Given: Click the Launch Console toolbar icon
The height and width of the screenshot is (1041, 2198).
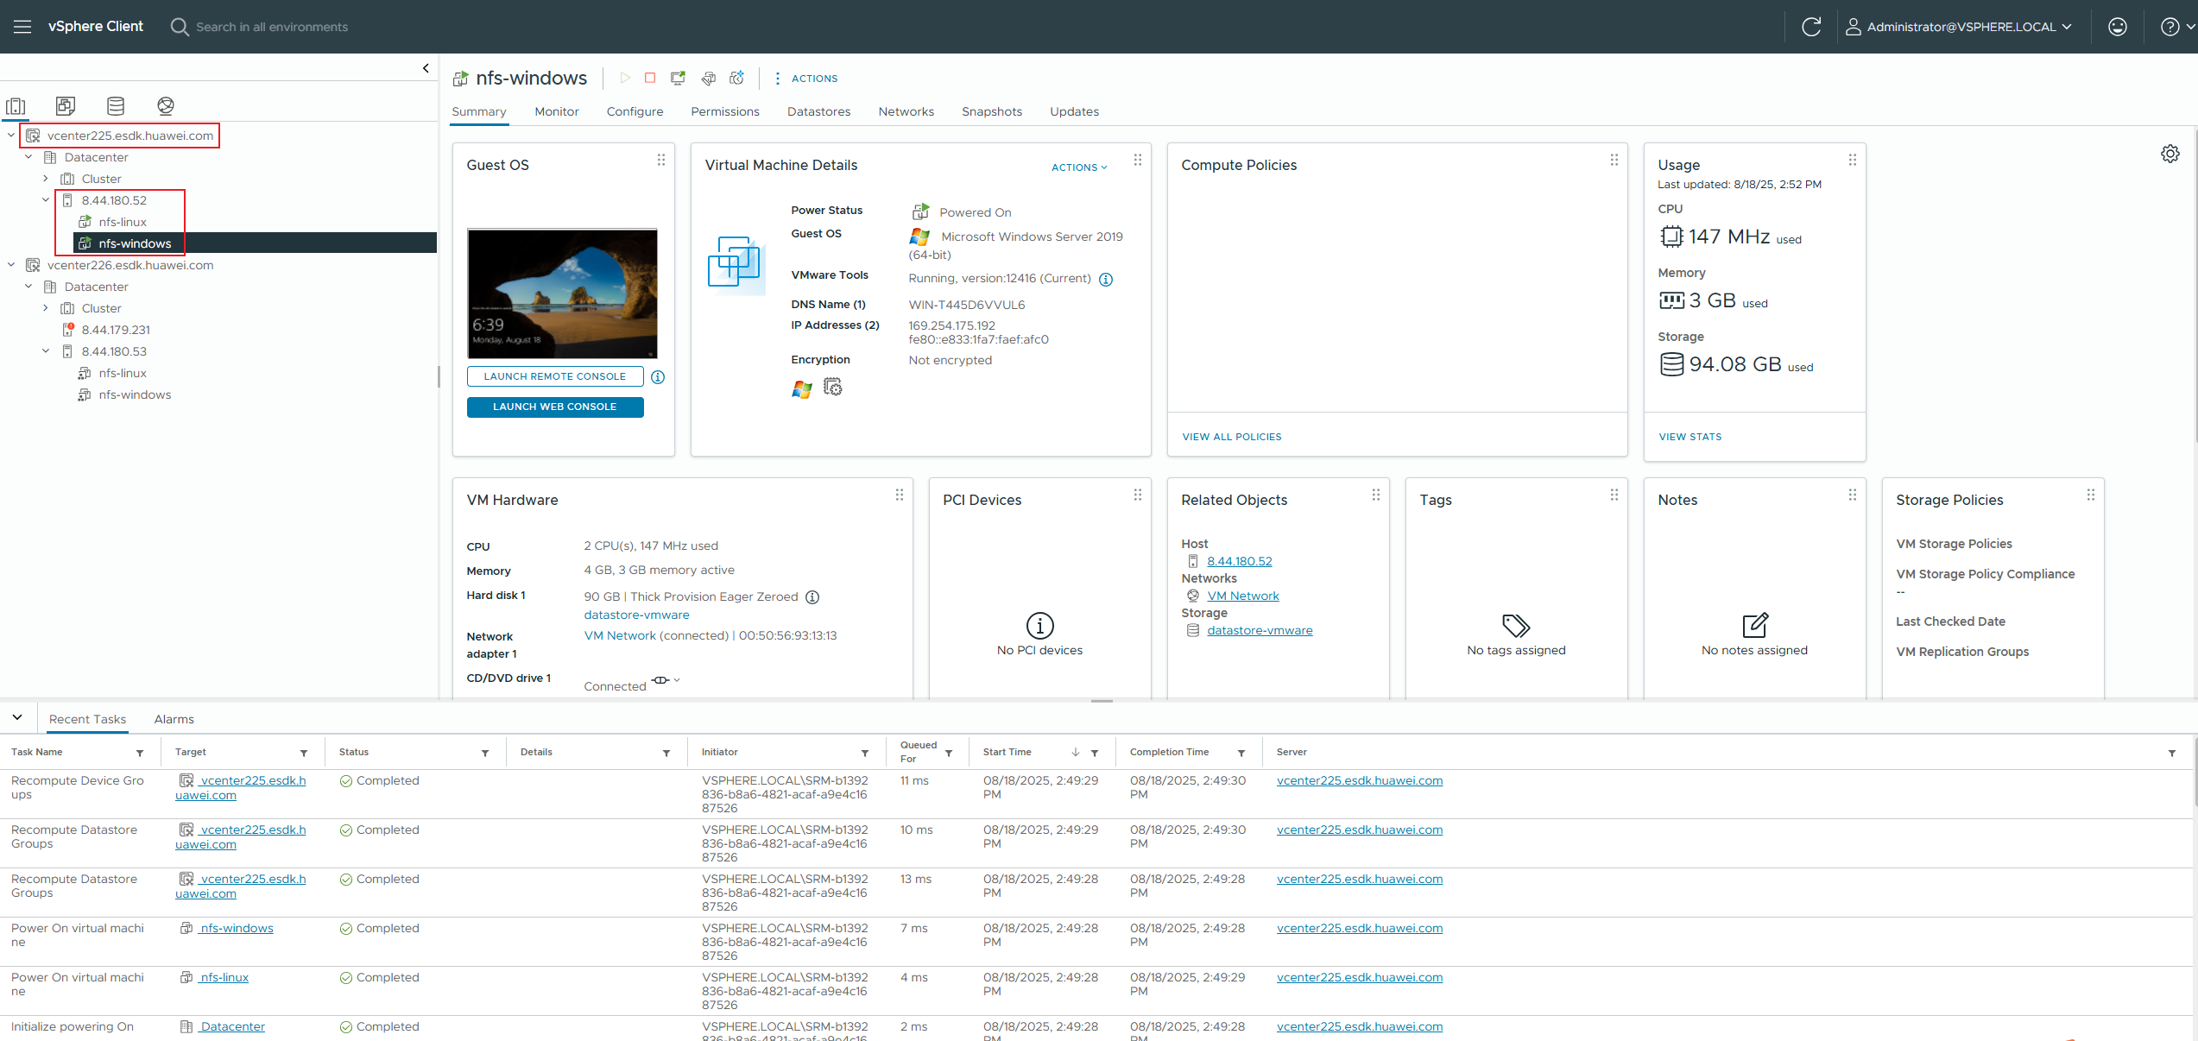Looking at the screenshot, I should point(679,79).
